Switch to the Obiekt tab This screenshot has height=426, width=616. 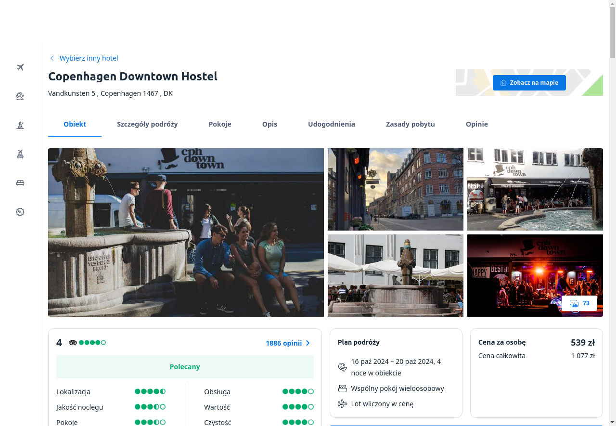pos(75,124)
